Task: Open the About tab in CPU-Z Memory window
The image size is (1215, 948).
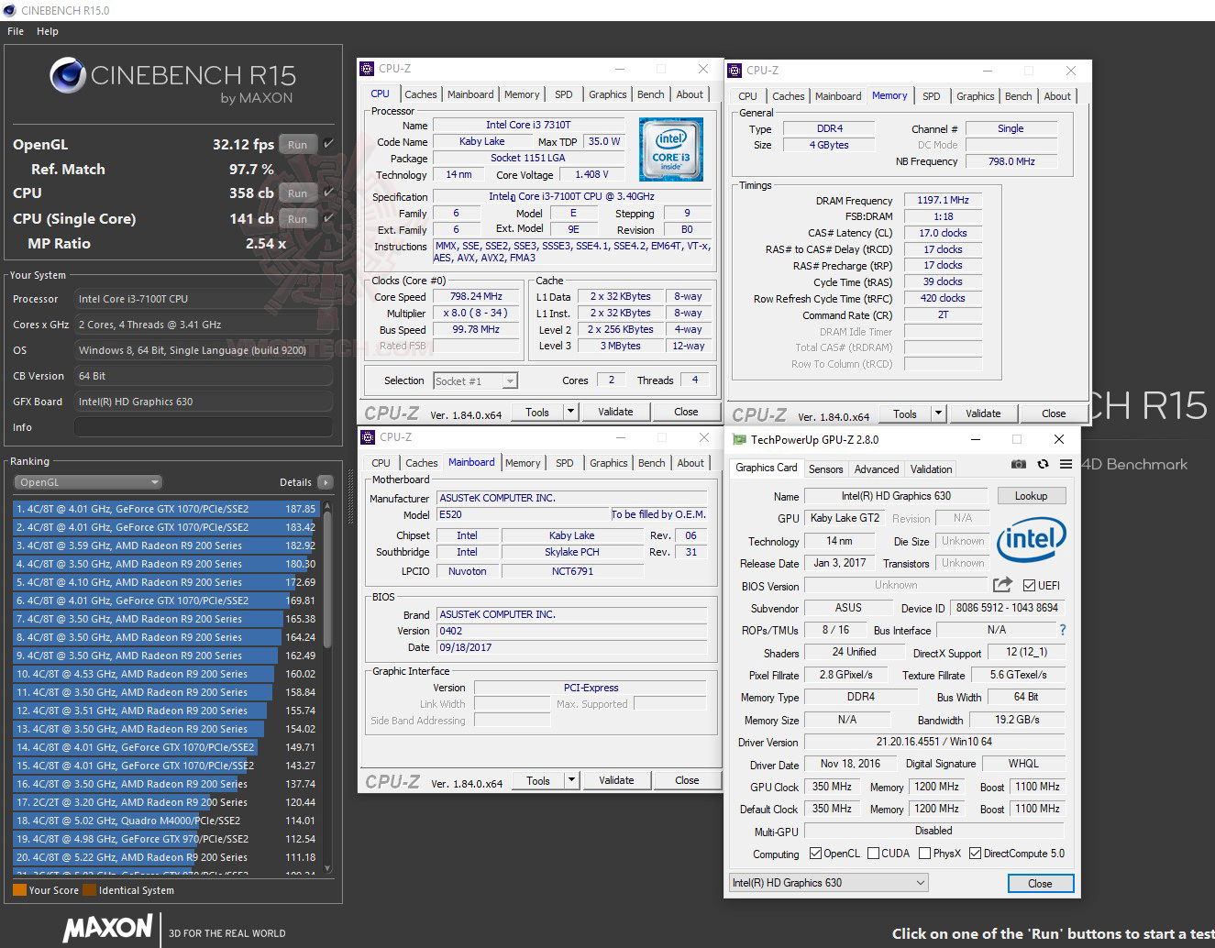Action: tap(1057, 96)
